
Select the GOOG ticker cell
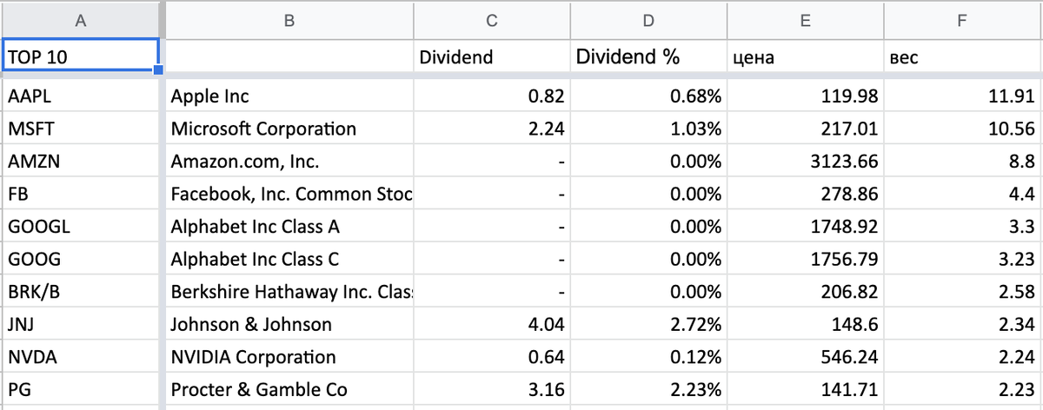(x=80, y=259)
